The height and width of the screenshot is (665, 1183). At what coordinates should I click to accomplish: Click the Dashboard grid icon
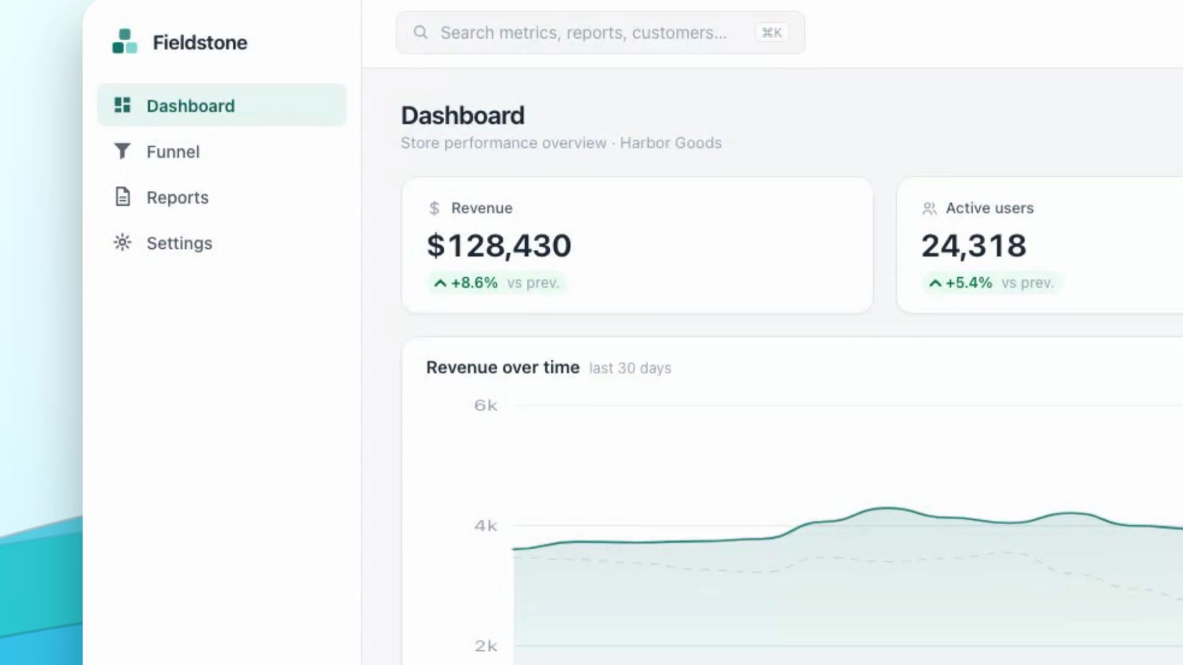pos(123,105)
